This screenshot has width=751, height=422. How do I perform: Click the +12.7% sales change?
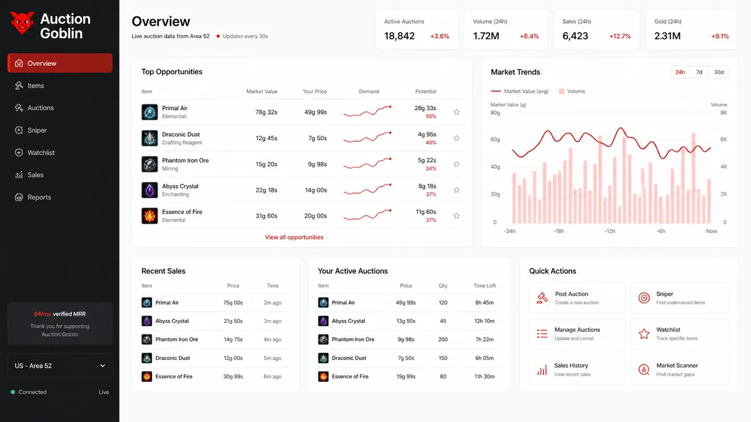[620, 36]
